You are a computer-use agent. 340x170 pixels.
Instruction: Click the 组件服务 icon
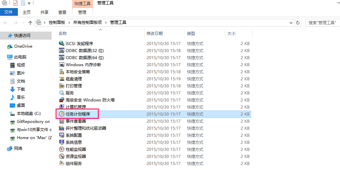click(62, 163)
